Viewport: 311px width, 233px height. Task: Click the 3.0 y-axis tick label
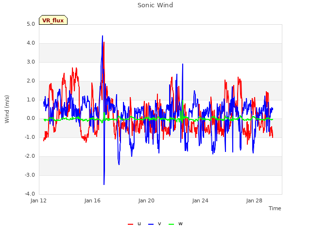point(31,62)
